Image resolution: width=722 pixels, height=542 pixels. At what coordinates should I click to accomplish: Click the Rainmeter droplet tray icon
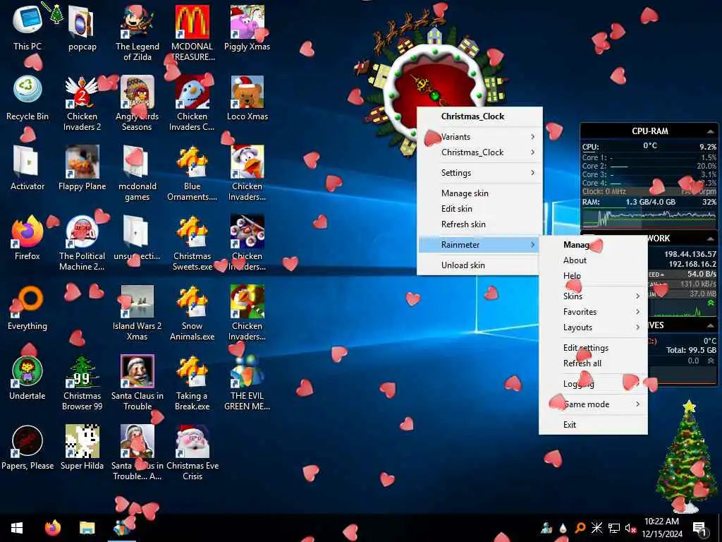pyautogui.click(x=563, y=528)
